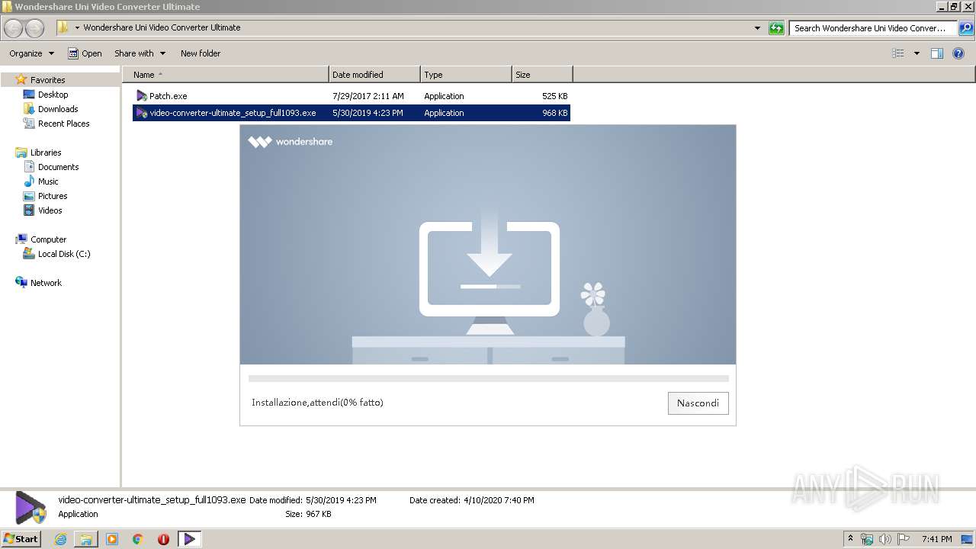Click the Forward navigation arrow
This screenshot has width=976, height=549.
(x=34, y=28)
